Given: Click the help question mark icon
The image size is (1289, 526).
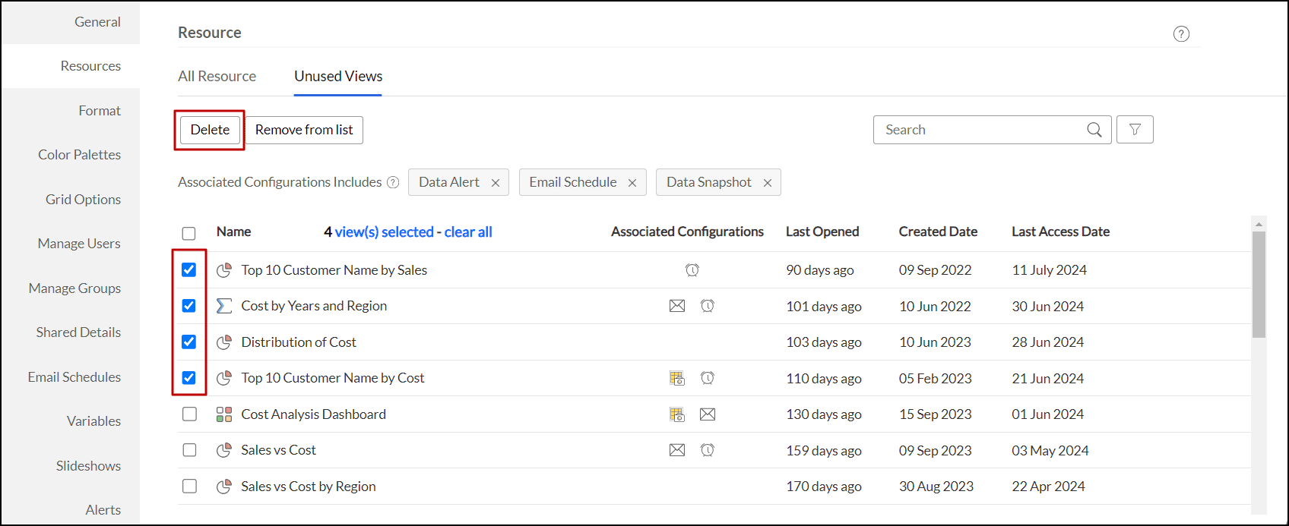Looking at the screenshot, I should click(x=1181, y=33).
